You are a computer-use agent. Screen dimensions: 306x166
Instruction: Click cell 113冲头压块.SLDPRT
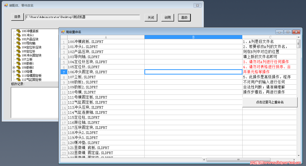tap(106, 107)
